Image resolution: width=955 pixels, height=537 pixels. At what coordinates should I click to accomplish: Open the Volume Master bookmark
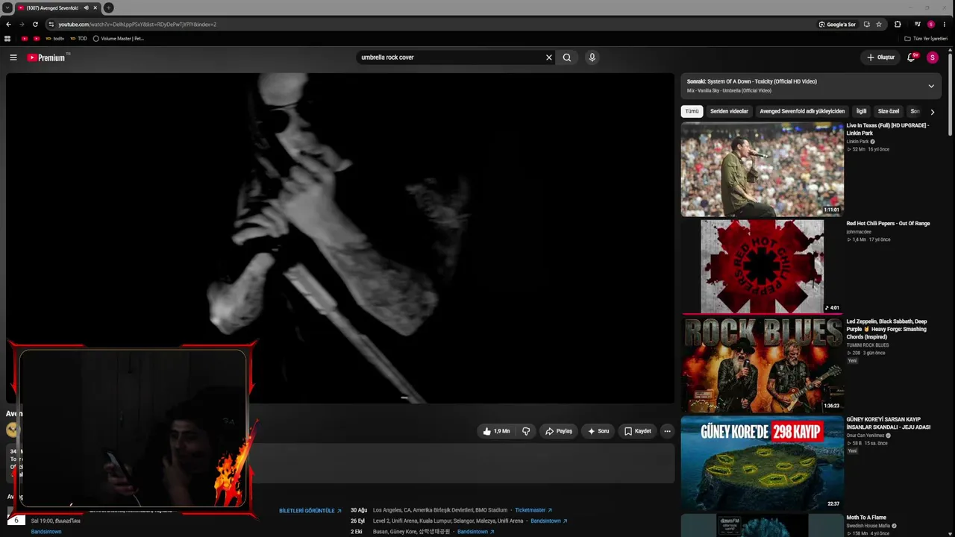118,38
